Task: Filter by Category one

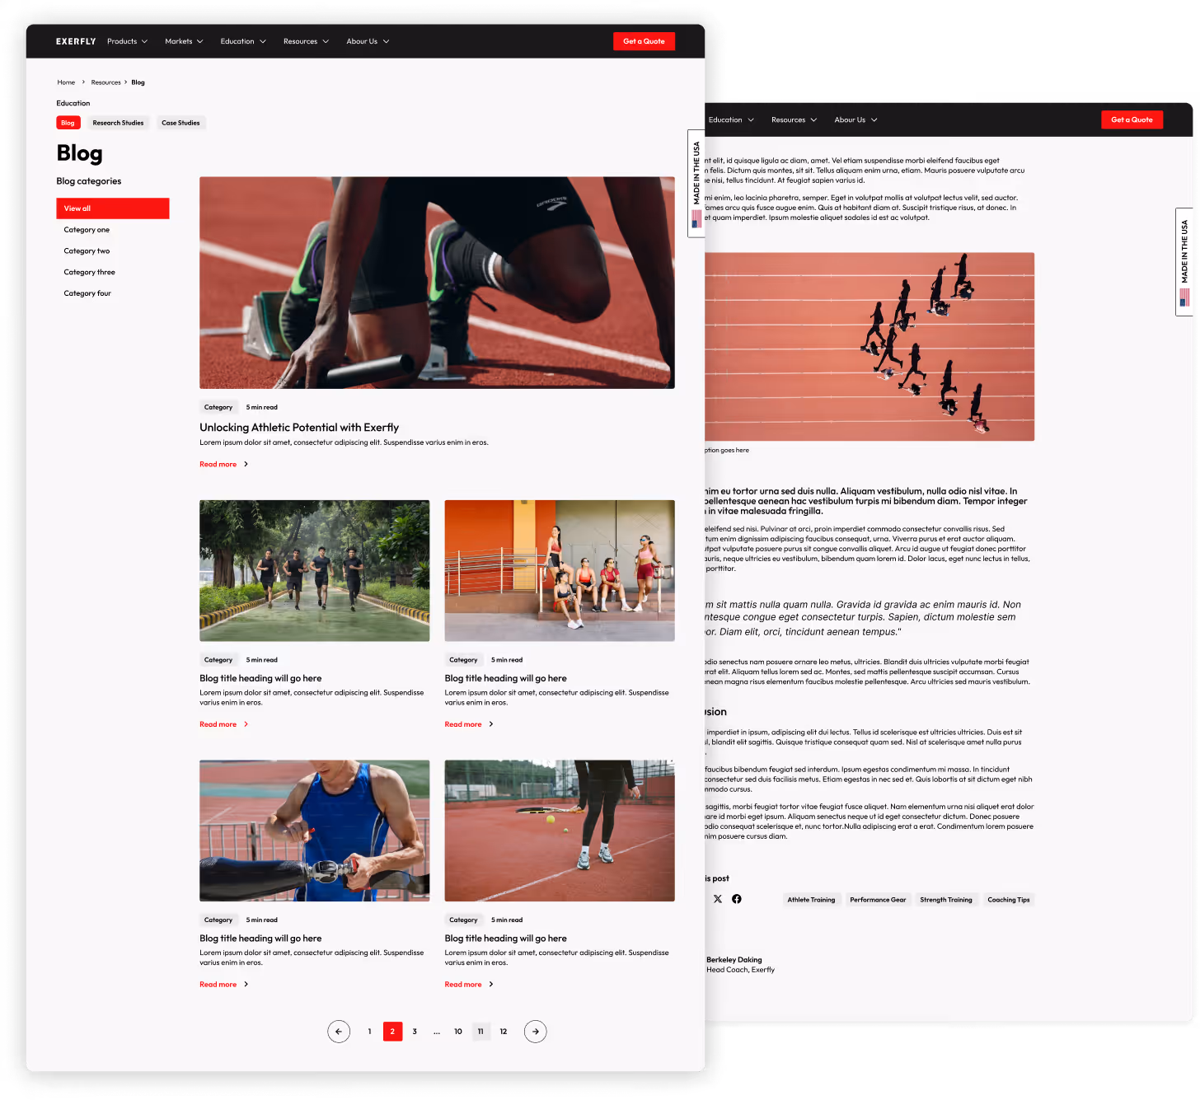Action: click(x=87, y=230)
